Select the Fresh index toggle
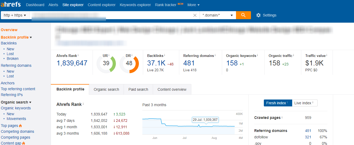This screenshot has width=354, height=145. pyautogui.click(x=277, y=103)
